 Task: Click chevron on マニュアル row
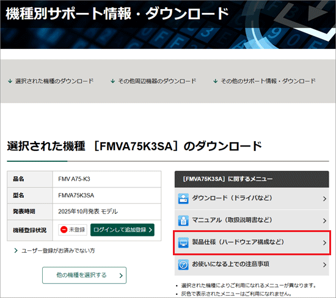click(x=324, y=221)
